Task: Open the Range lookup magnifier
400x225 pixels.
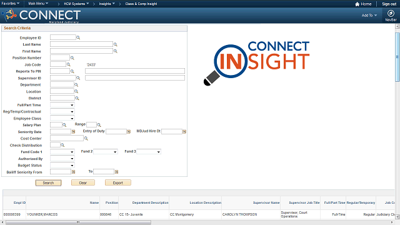Action: 99,125
